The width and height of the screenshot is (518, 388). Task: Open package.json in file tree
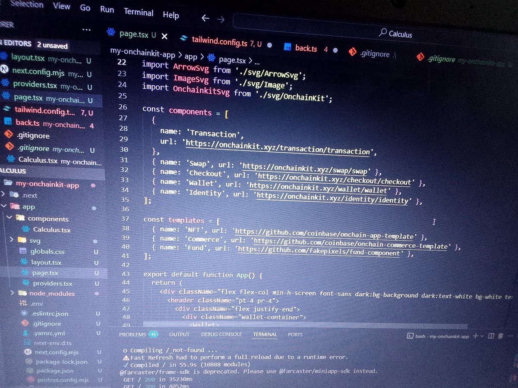pos(55,371)
